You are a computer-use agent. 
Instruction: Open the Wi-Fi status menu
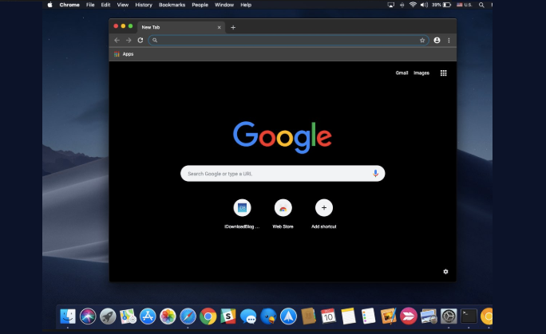click(x=413, y=5)
